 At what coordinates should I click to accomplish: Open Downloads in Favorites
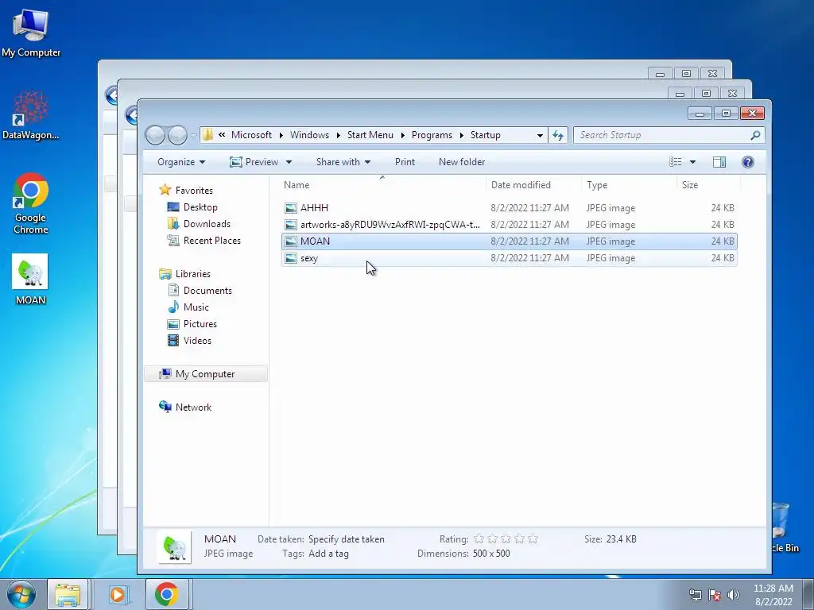[207, 223]
